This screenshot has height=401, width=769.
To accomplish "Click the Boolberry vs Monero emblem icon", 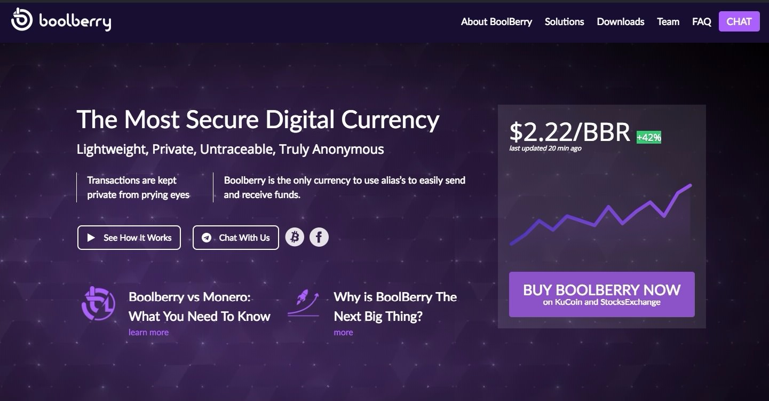I will pos(98,304).
